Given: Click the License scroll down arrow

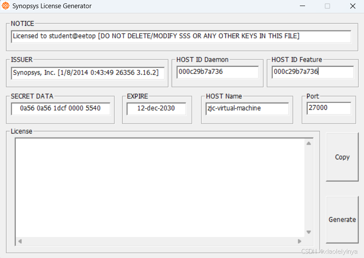Looking at the screenshot, I should click(x=309, y=232).
